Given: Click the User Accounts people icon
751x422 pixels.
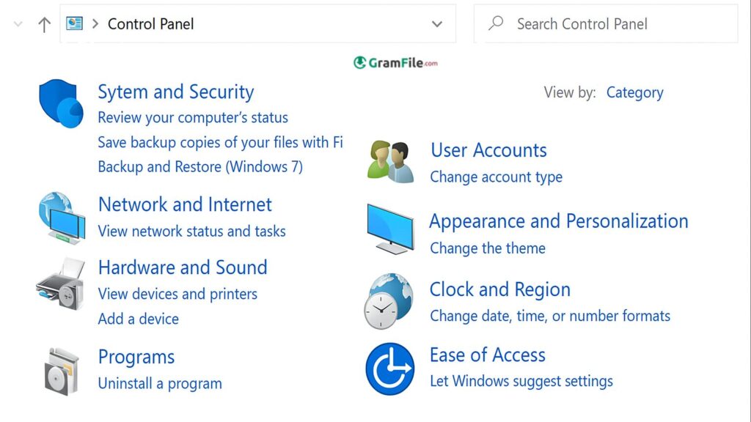Looking at the screenshot, I should (390, 161).
